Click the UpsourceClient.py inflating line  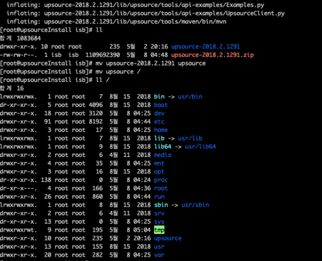pyautogui.click(x=146, y=14)
